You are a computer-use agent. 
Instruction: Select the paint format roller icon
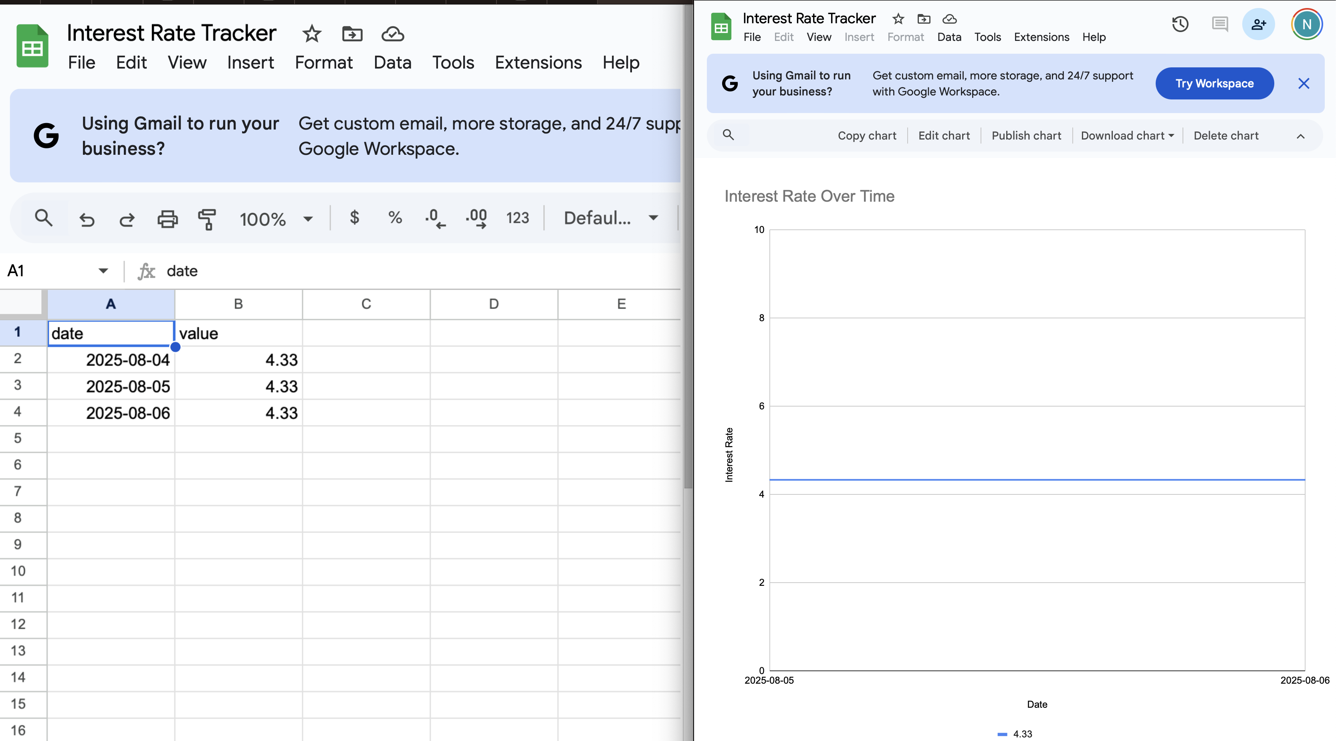207,219
